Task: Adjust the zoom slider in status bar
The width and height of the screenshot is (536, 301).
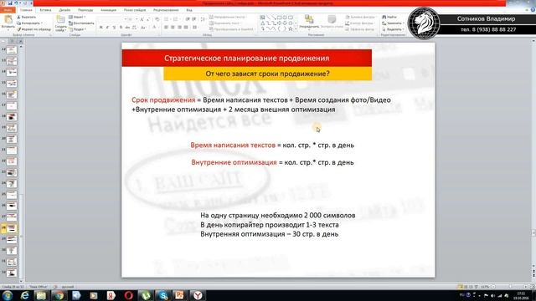Action: (x=509, y=287)
